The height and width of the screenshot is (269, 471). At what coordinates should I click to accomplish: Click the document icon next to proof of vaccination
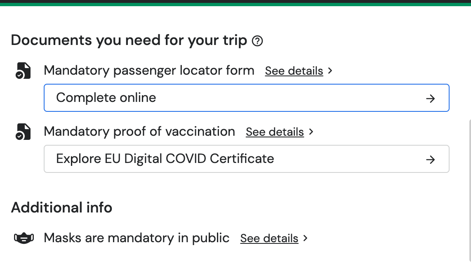[23, 132]
